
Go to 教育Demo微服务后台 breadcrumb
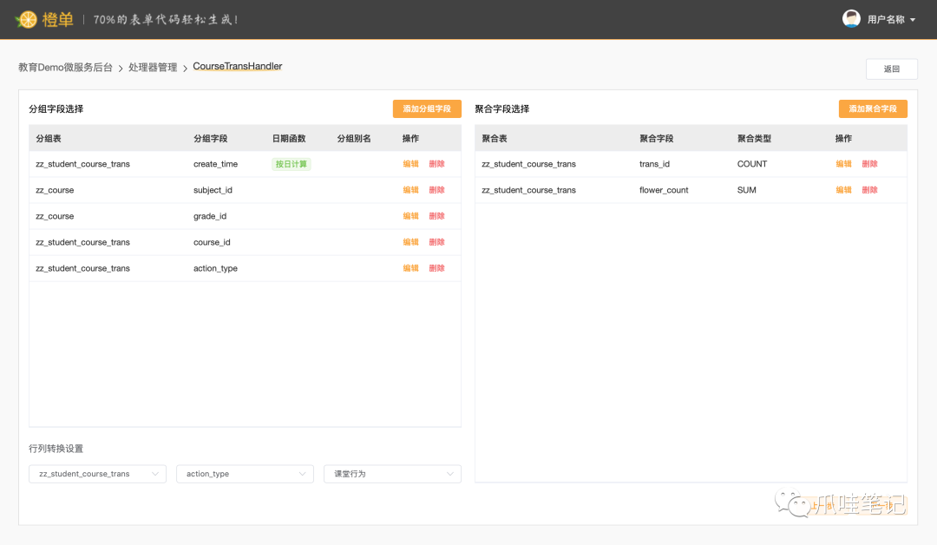click(65, 68)
